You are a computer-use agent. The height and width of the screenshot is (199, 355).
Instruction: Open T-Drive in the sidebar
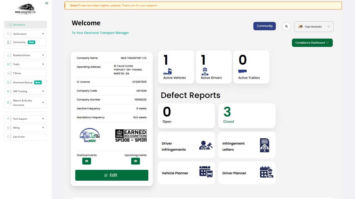pyautogui.click(x=25, y=73)
